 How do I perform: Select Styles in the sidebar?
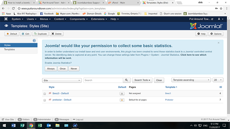point(19,45)
